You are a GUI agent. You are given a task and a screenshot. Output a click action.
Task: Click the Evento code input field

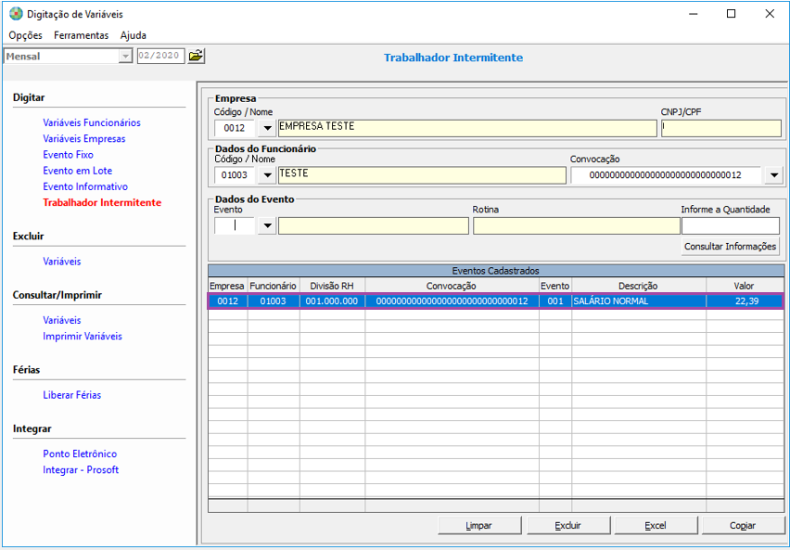click(235, 226)
